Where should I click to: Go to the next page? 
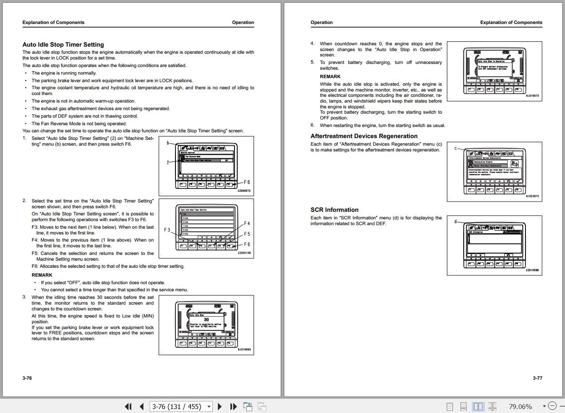click(219, 406)
